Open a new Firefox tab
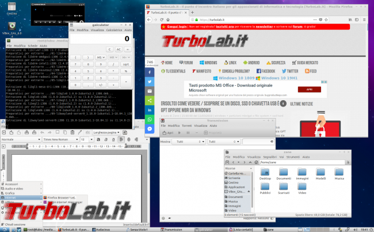 (x=192, y=13)
